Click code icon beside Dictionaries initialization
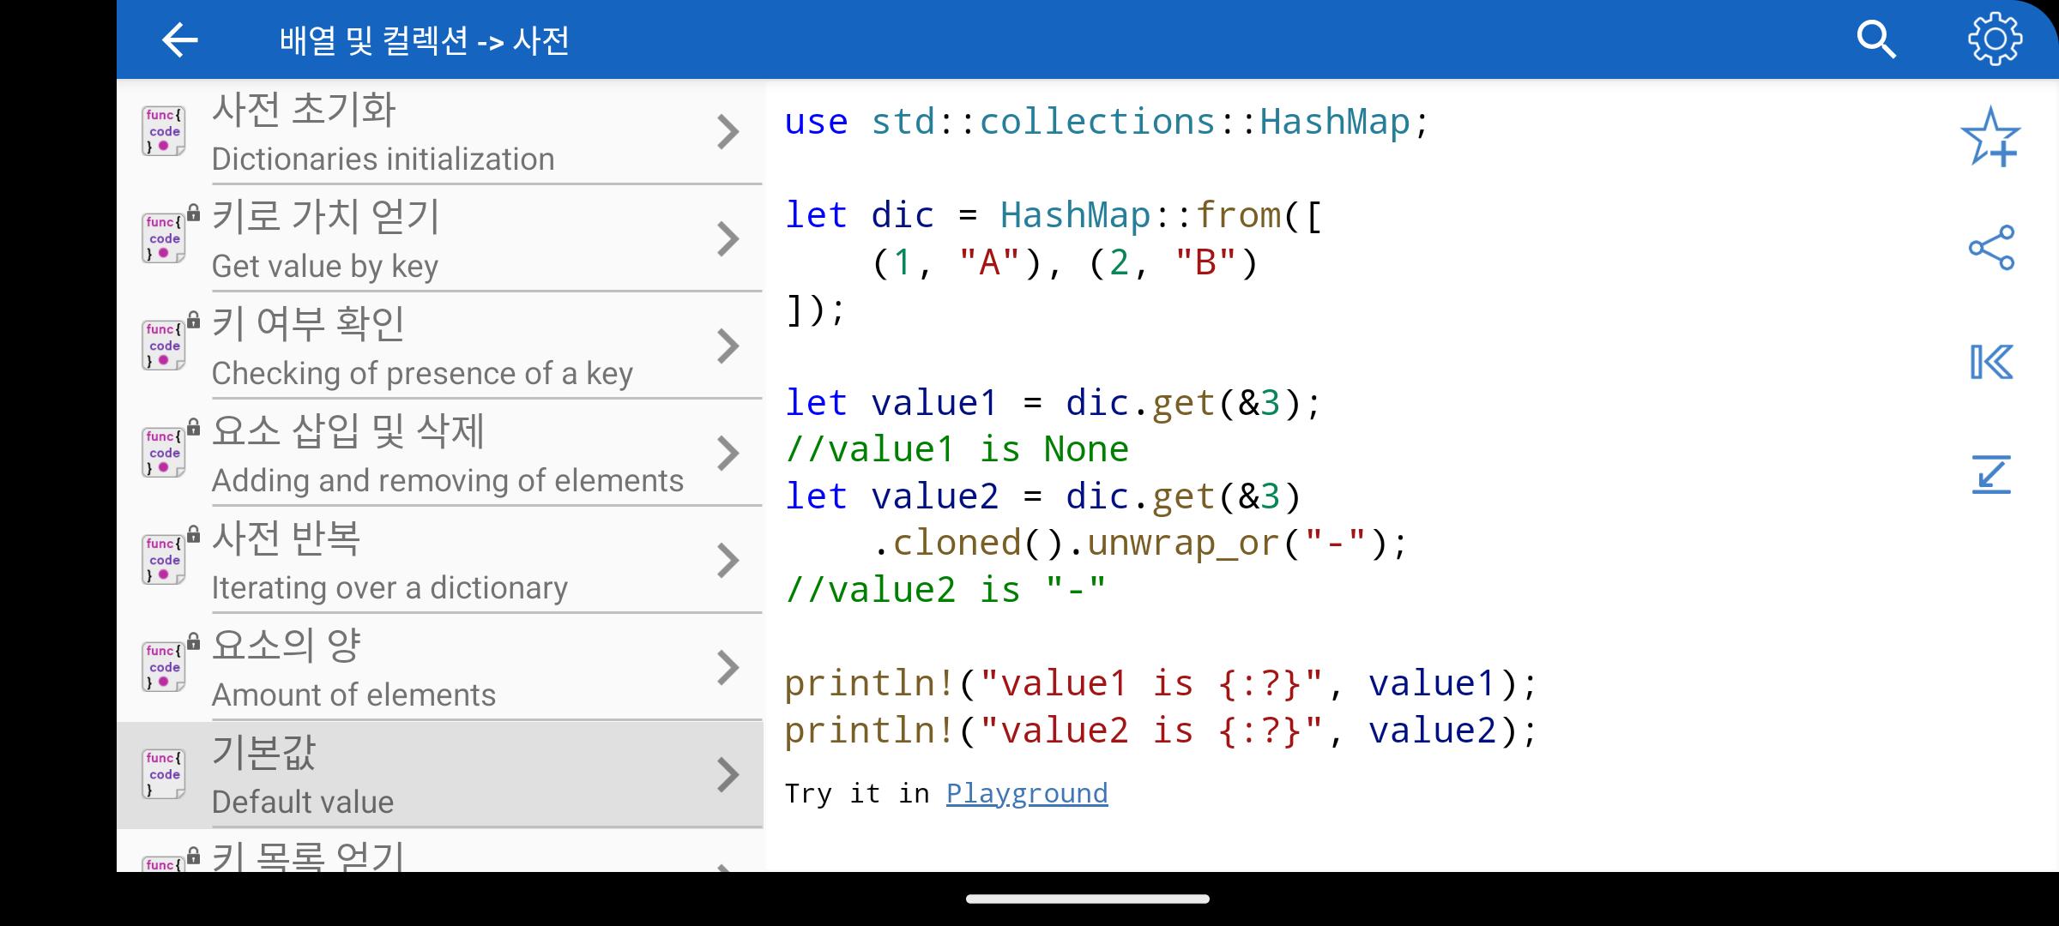This screenshot has width=2059, height=926. (x=164, y=131)
